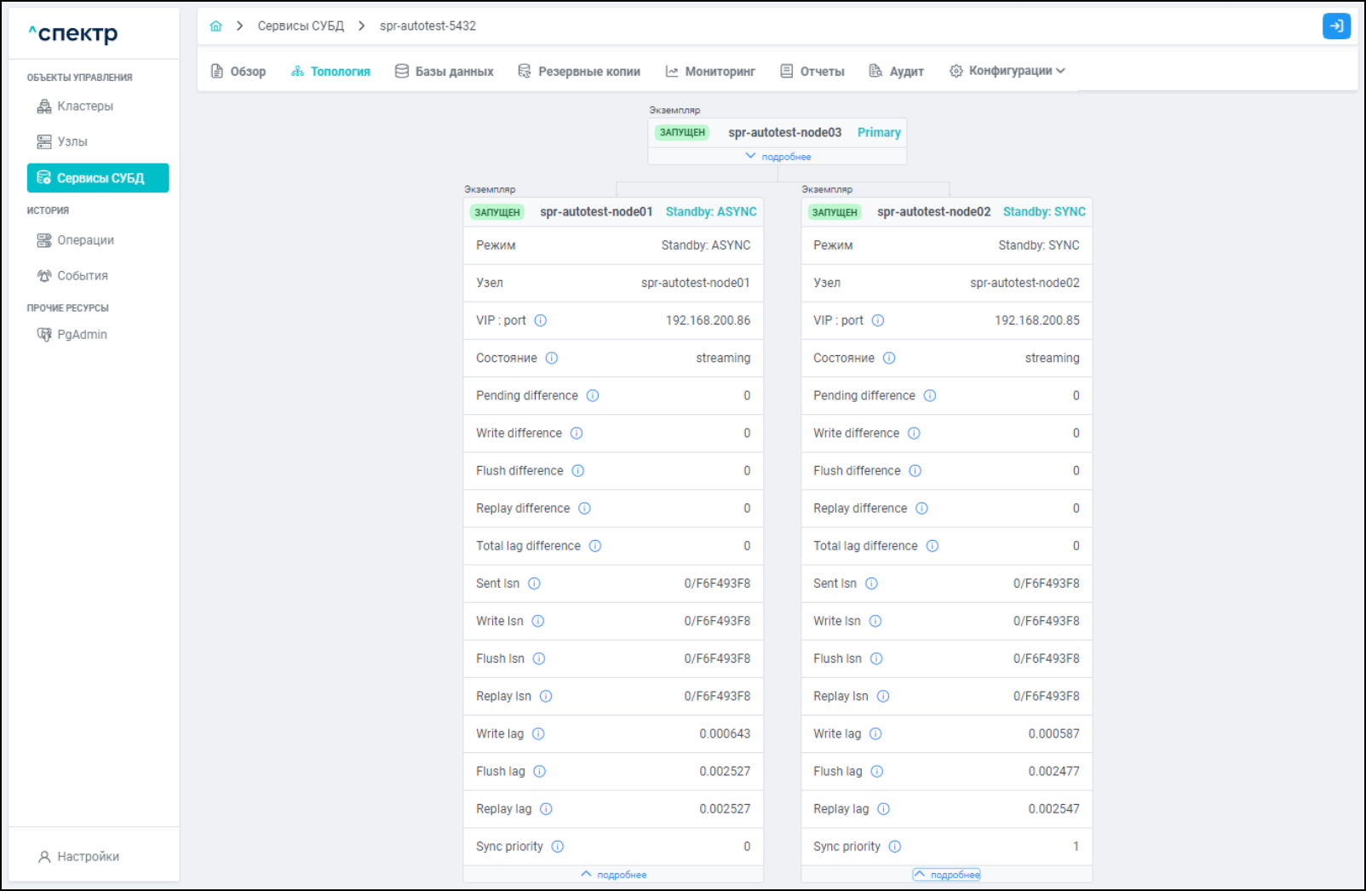Click info icon beside Flush difference on node02
Viewport: 1366px width, 891px height.
coord(915,471)
